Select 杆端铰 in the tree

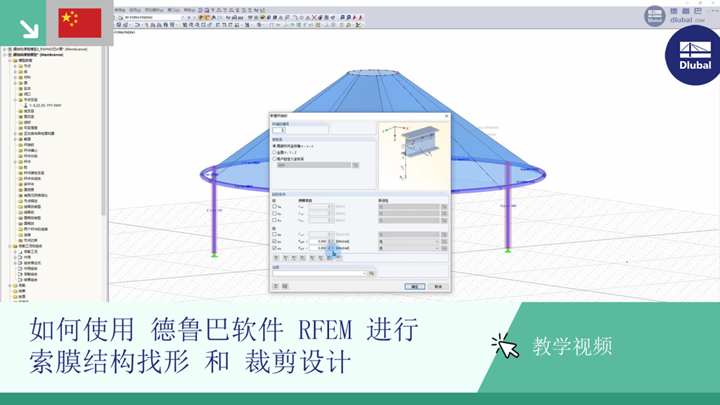point(29,145)
